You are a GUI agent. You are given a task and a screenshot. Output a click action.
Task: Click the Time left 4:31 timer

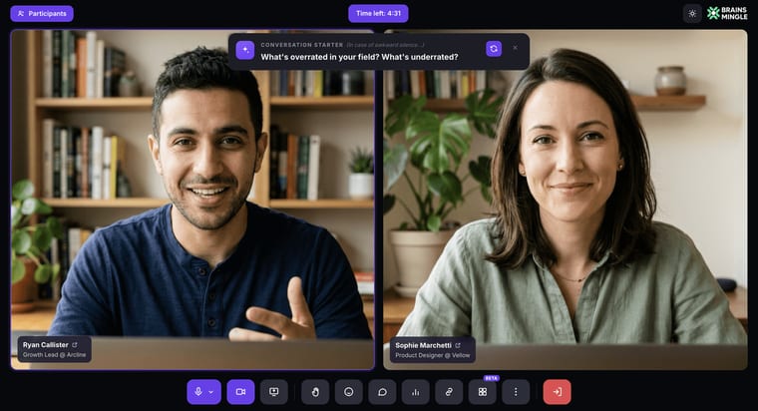point(378,14)
